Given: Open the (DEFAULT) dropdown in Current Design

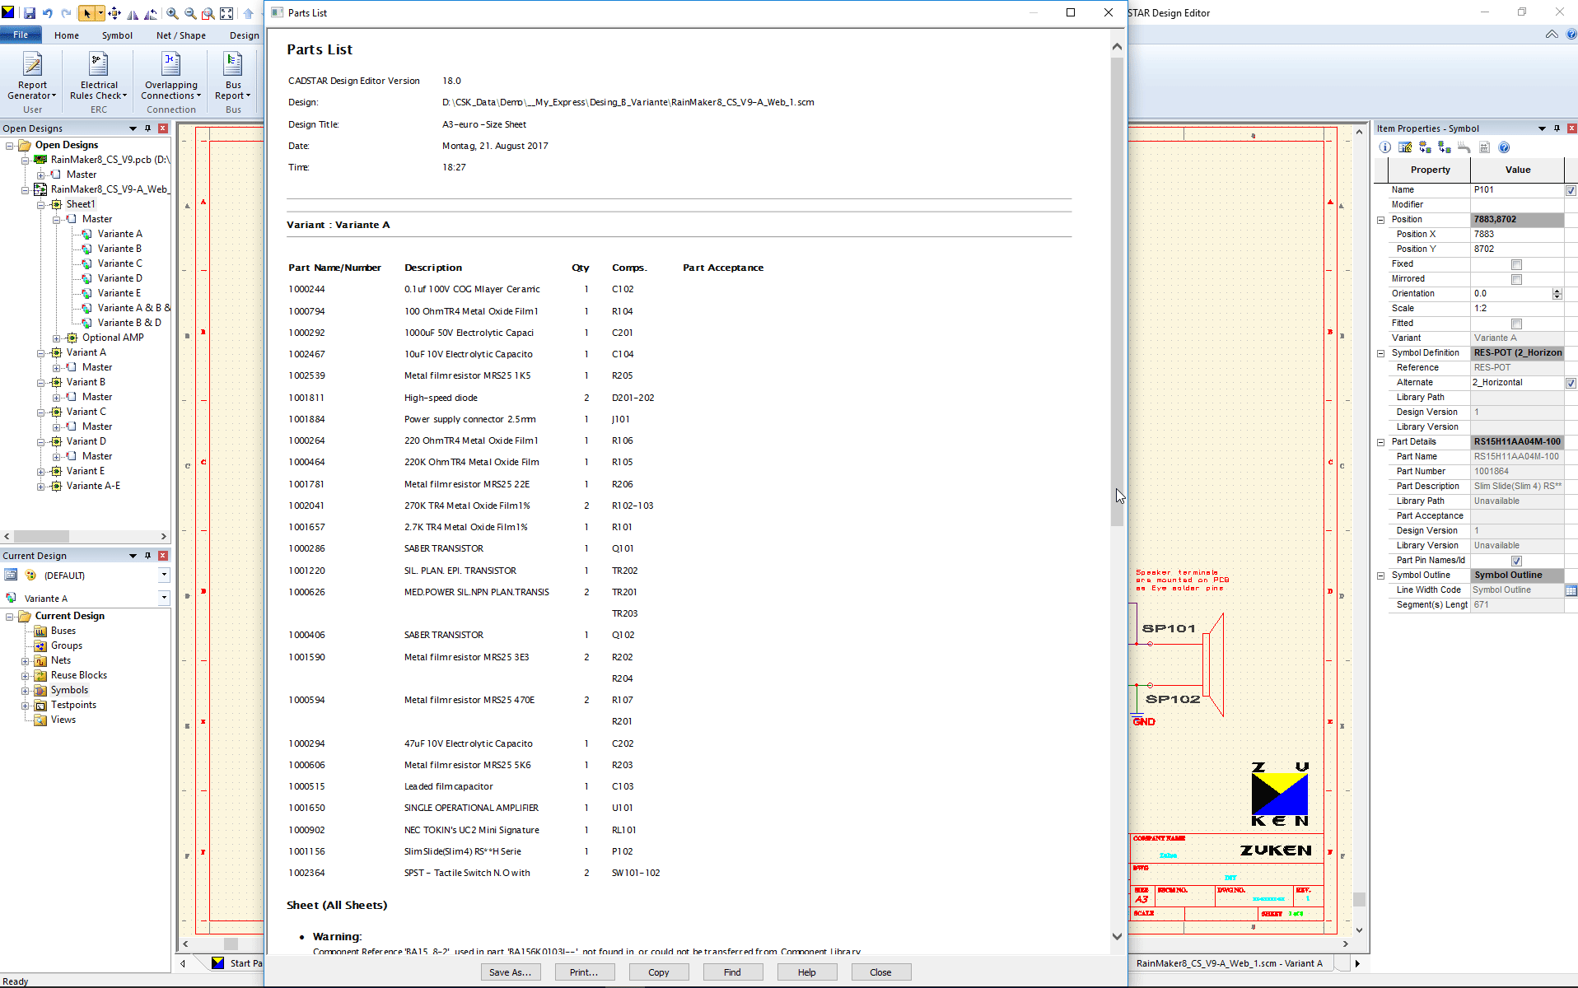Looking at the screenshot, I should tap(164, 575).
